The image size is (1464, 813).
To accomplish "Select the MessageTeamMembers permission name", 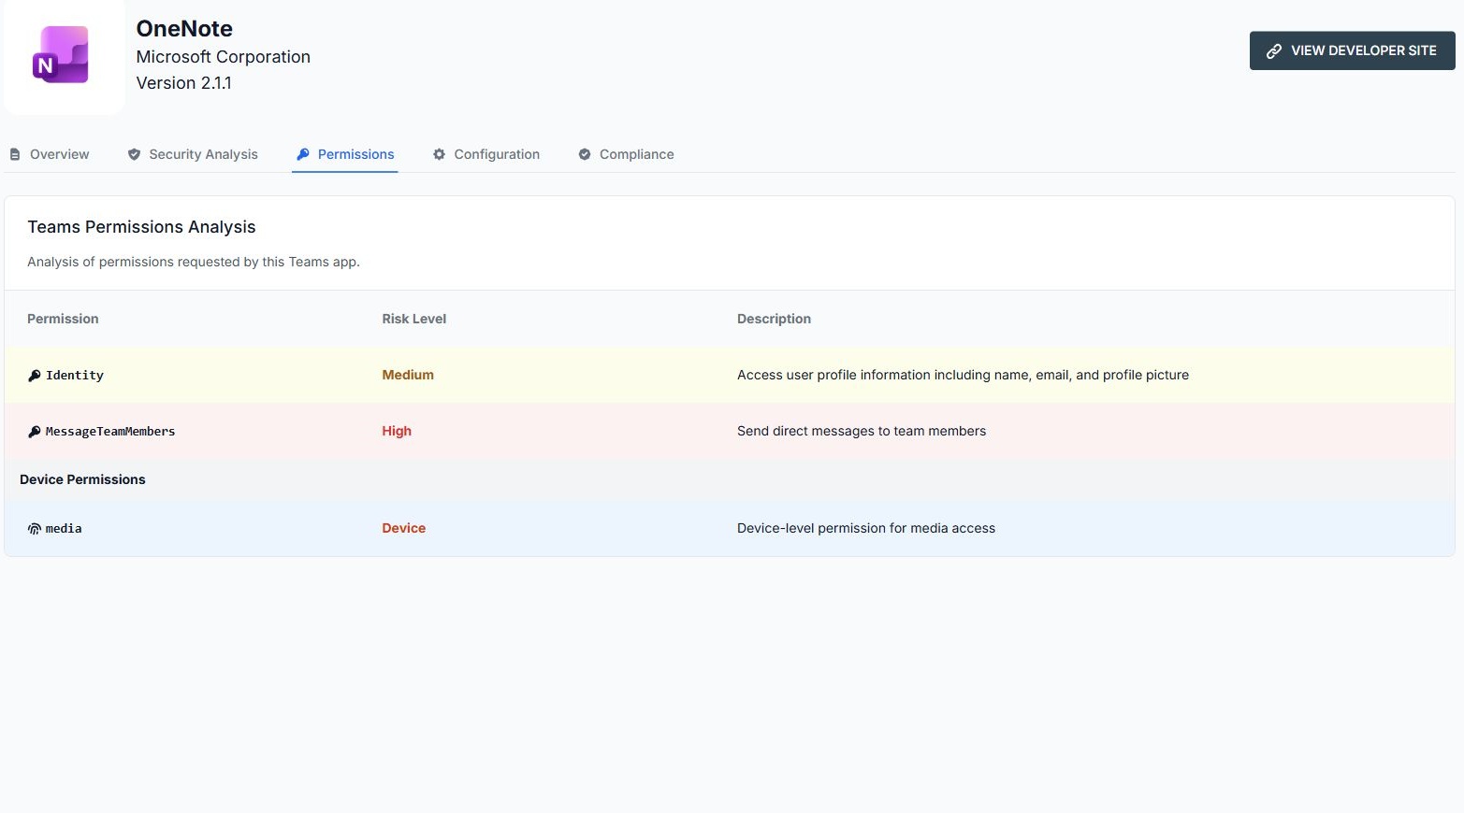I will (110, 432).
